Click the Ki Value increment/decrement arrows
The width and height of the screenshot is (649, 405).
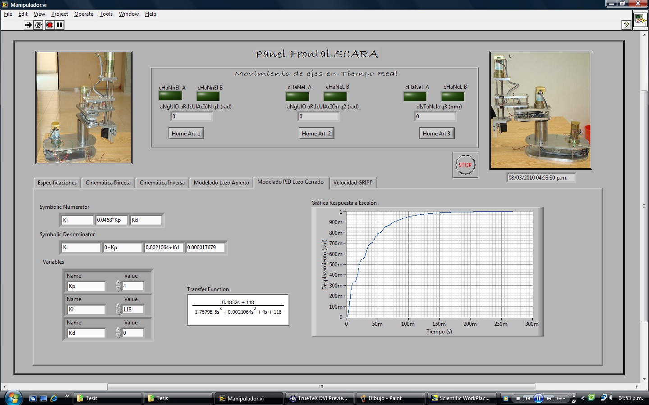pyautogui.click(x=118, y=310)
